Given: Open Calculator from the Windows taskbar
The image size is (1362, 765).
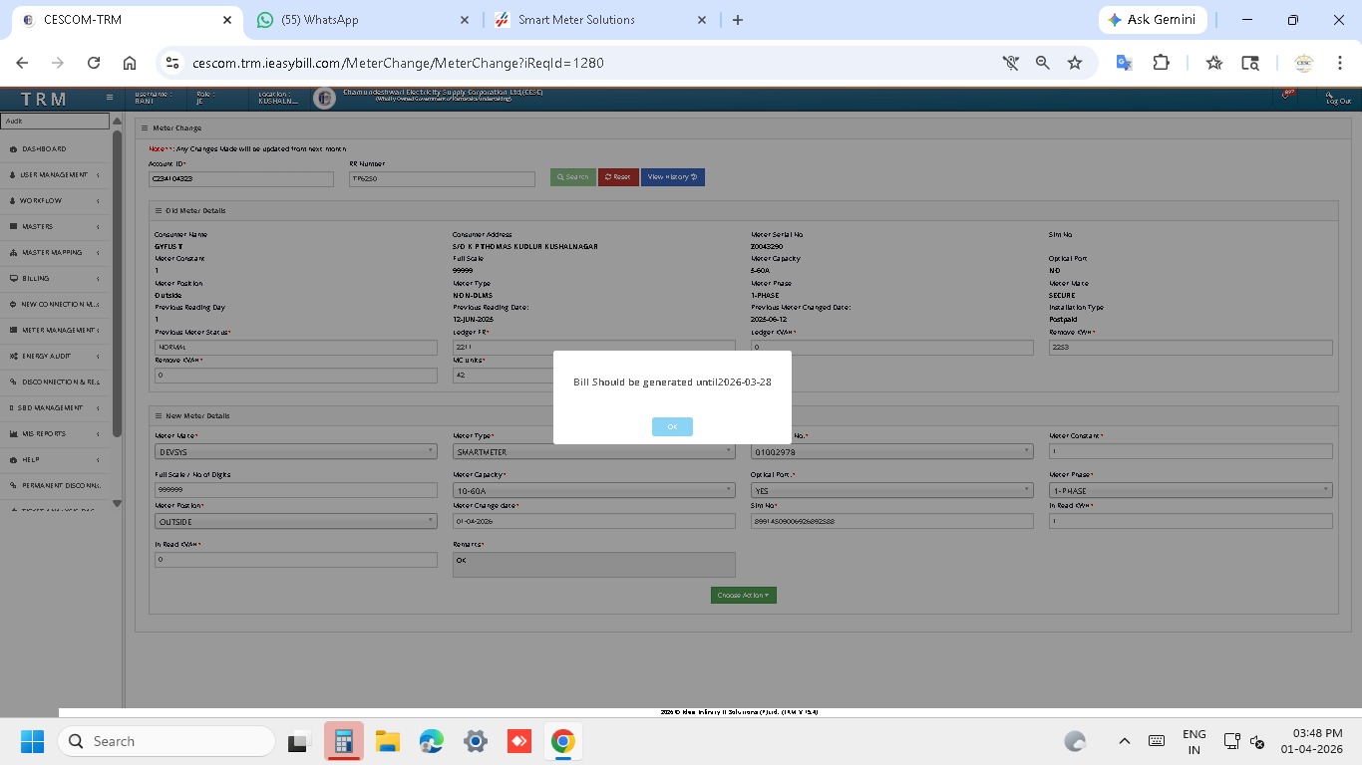Looking at the screenshot, I should tap(343, 742).
